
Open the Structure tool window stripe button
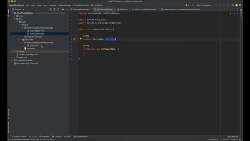tap(9, 114)
